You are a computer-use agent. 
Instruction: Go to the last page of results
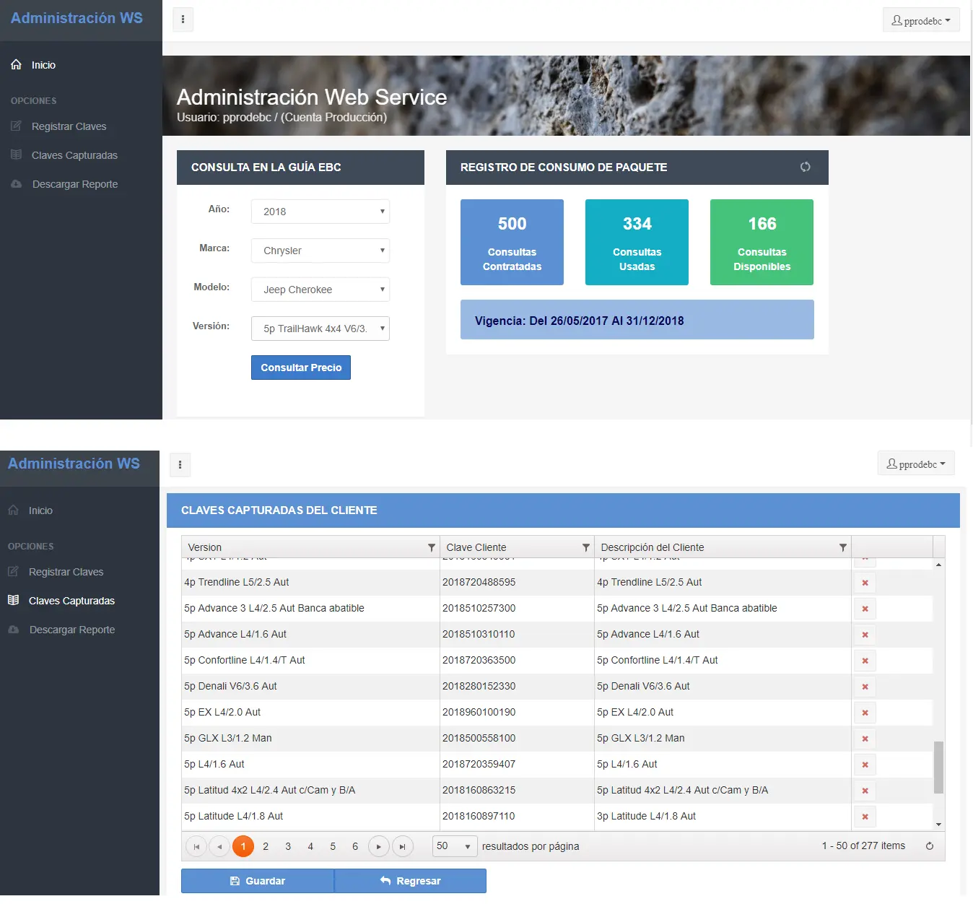pos(403,846)
